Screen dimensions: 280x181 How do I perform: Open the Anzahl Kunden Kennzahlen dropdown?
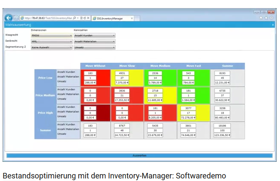coord(95,35)
